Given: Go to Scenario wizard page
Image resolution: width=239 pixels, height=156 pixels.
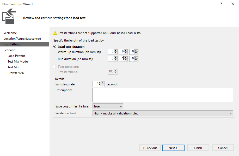Looking at the screenshot, I should tap(9, 50).
